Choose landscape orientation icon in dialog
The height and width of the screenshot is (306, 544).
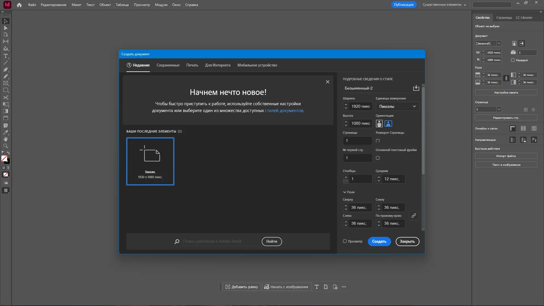point(388,124)
